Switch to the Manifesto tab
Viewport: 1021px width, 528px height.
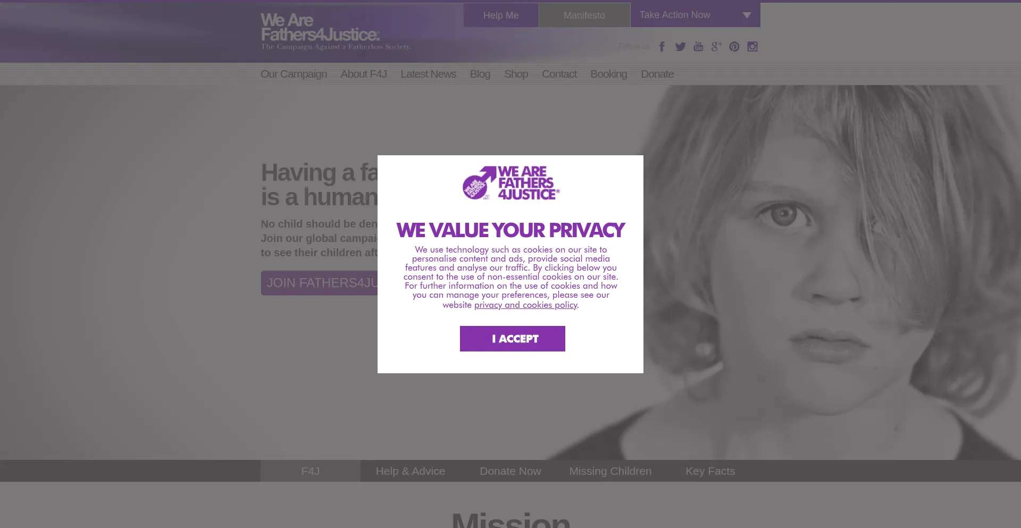584,15
